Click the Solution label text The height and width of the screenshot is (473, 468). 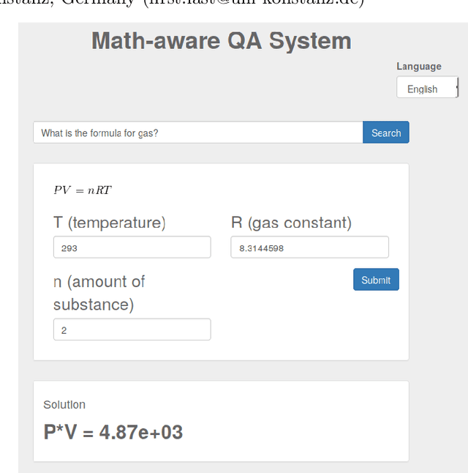(64, 404)
